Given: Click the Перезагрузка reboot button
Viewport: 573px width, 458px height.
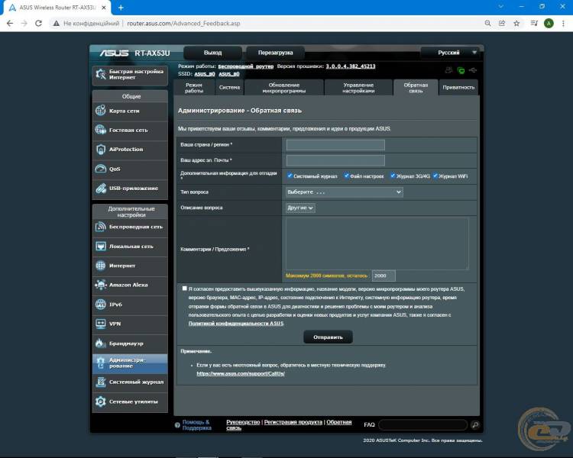Looking at the screenshot, I should (x=275, y=53).
